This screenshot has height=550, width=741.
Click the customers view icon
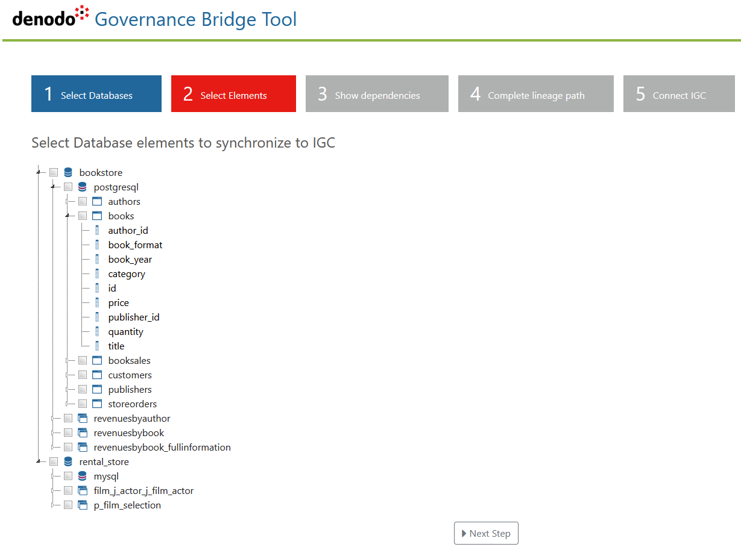point(97,375)
